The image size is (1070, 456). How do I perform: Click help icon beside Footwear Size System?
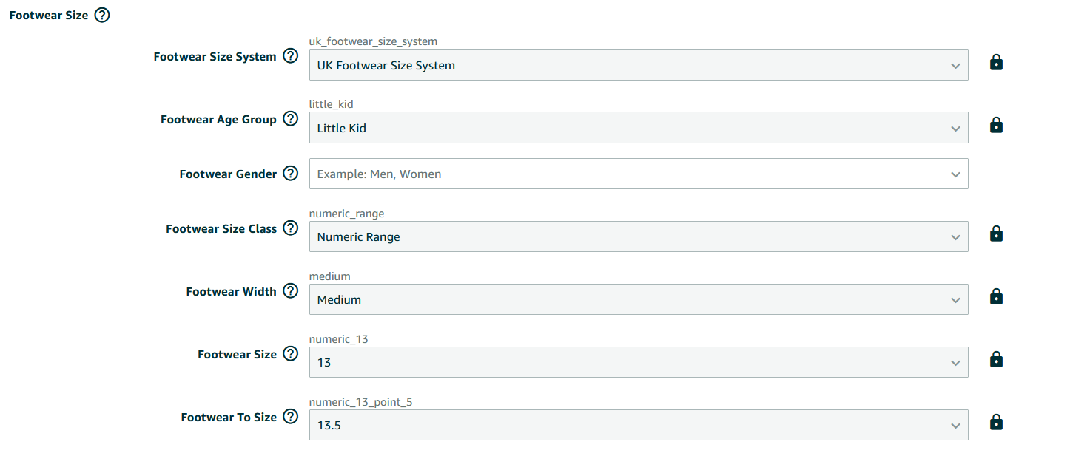coord(291,56)
